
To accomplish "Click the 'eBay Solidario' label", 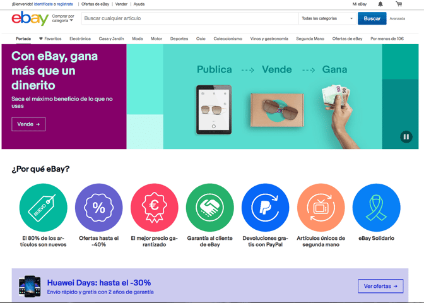I will coord(377,239).
